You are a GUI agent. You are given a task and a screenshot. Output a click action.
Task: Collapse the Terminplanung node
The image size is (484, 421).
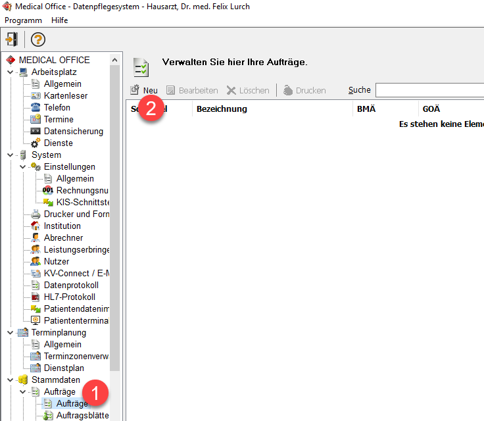[11, 332]
